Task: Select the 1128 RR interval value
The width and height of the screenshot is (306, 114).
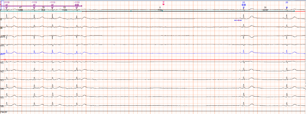Action: point(65,10)
